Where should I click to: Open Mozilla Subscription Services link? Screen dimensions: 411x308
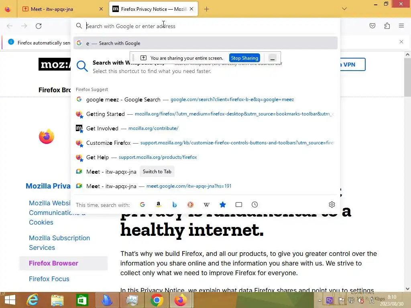[x=59, y=243]
